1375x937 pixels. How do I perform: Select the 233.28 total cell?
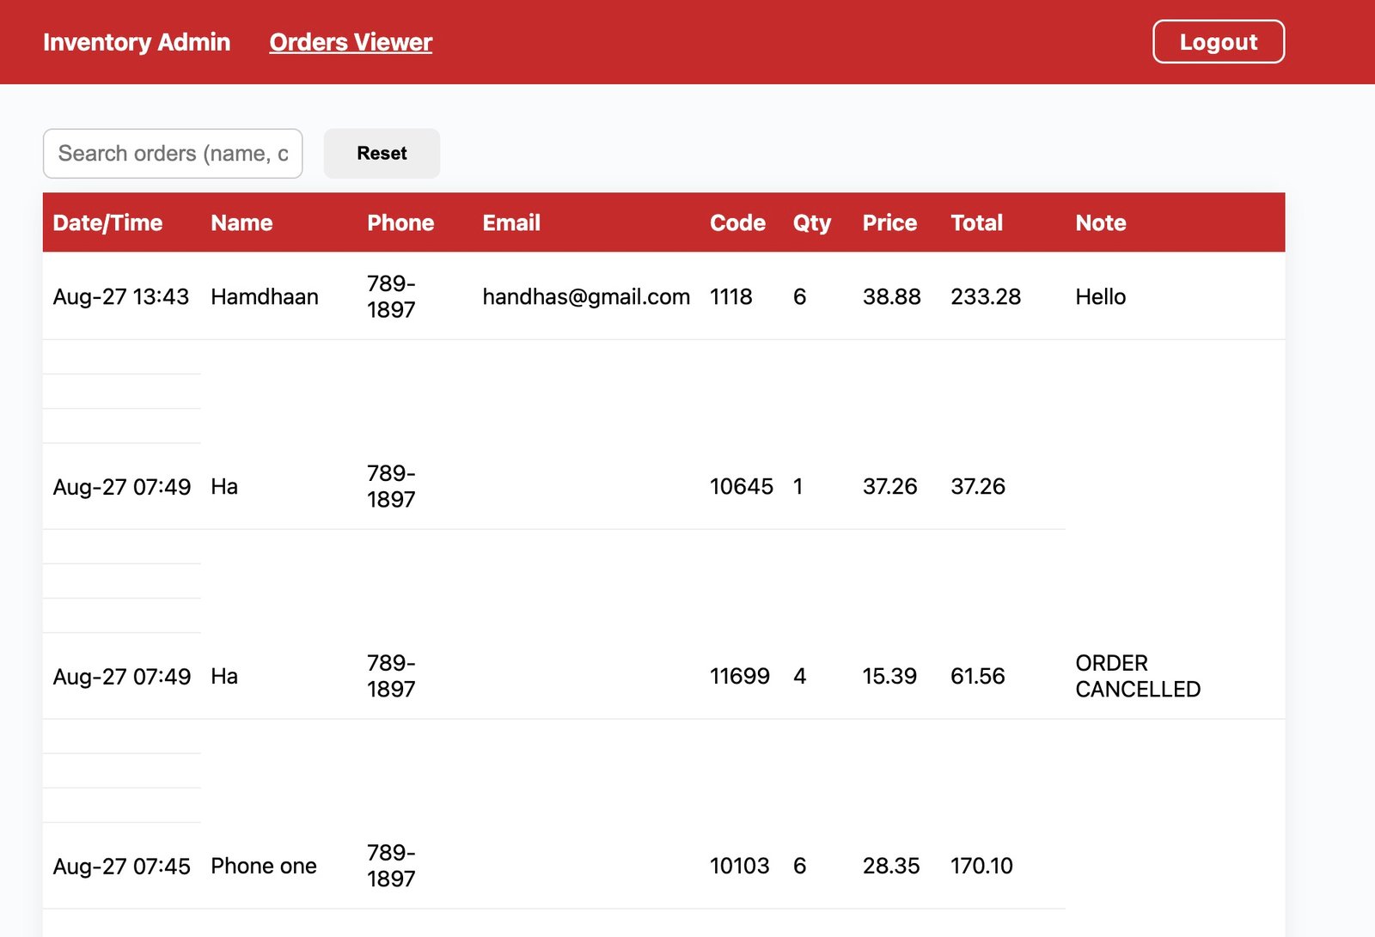(986, 297)
